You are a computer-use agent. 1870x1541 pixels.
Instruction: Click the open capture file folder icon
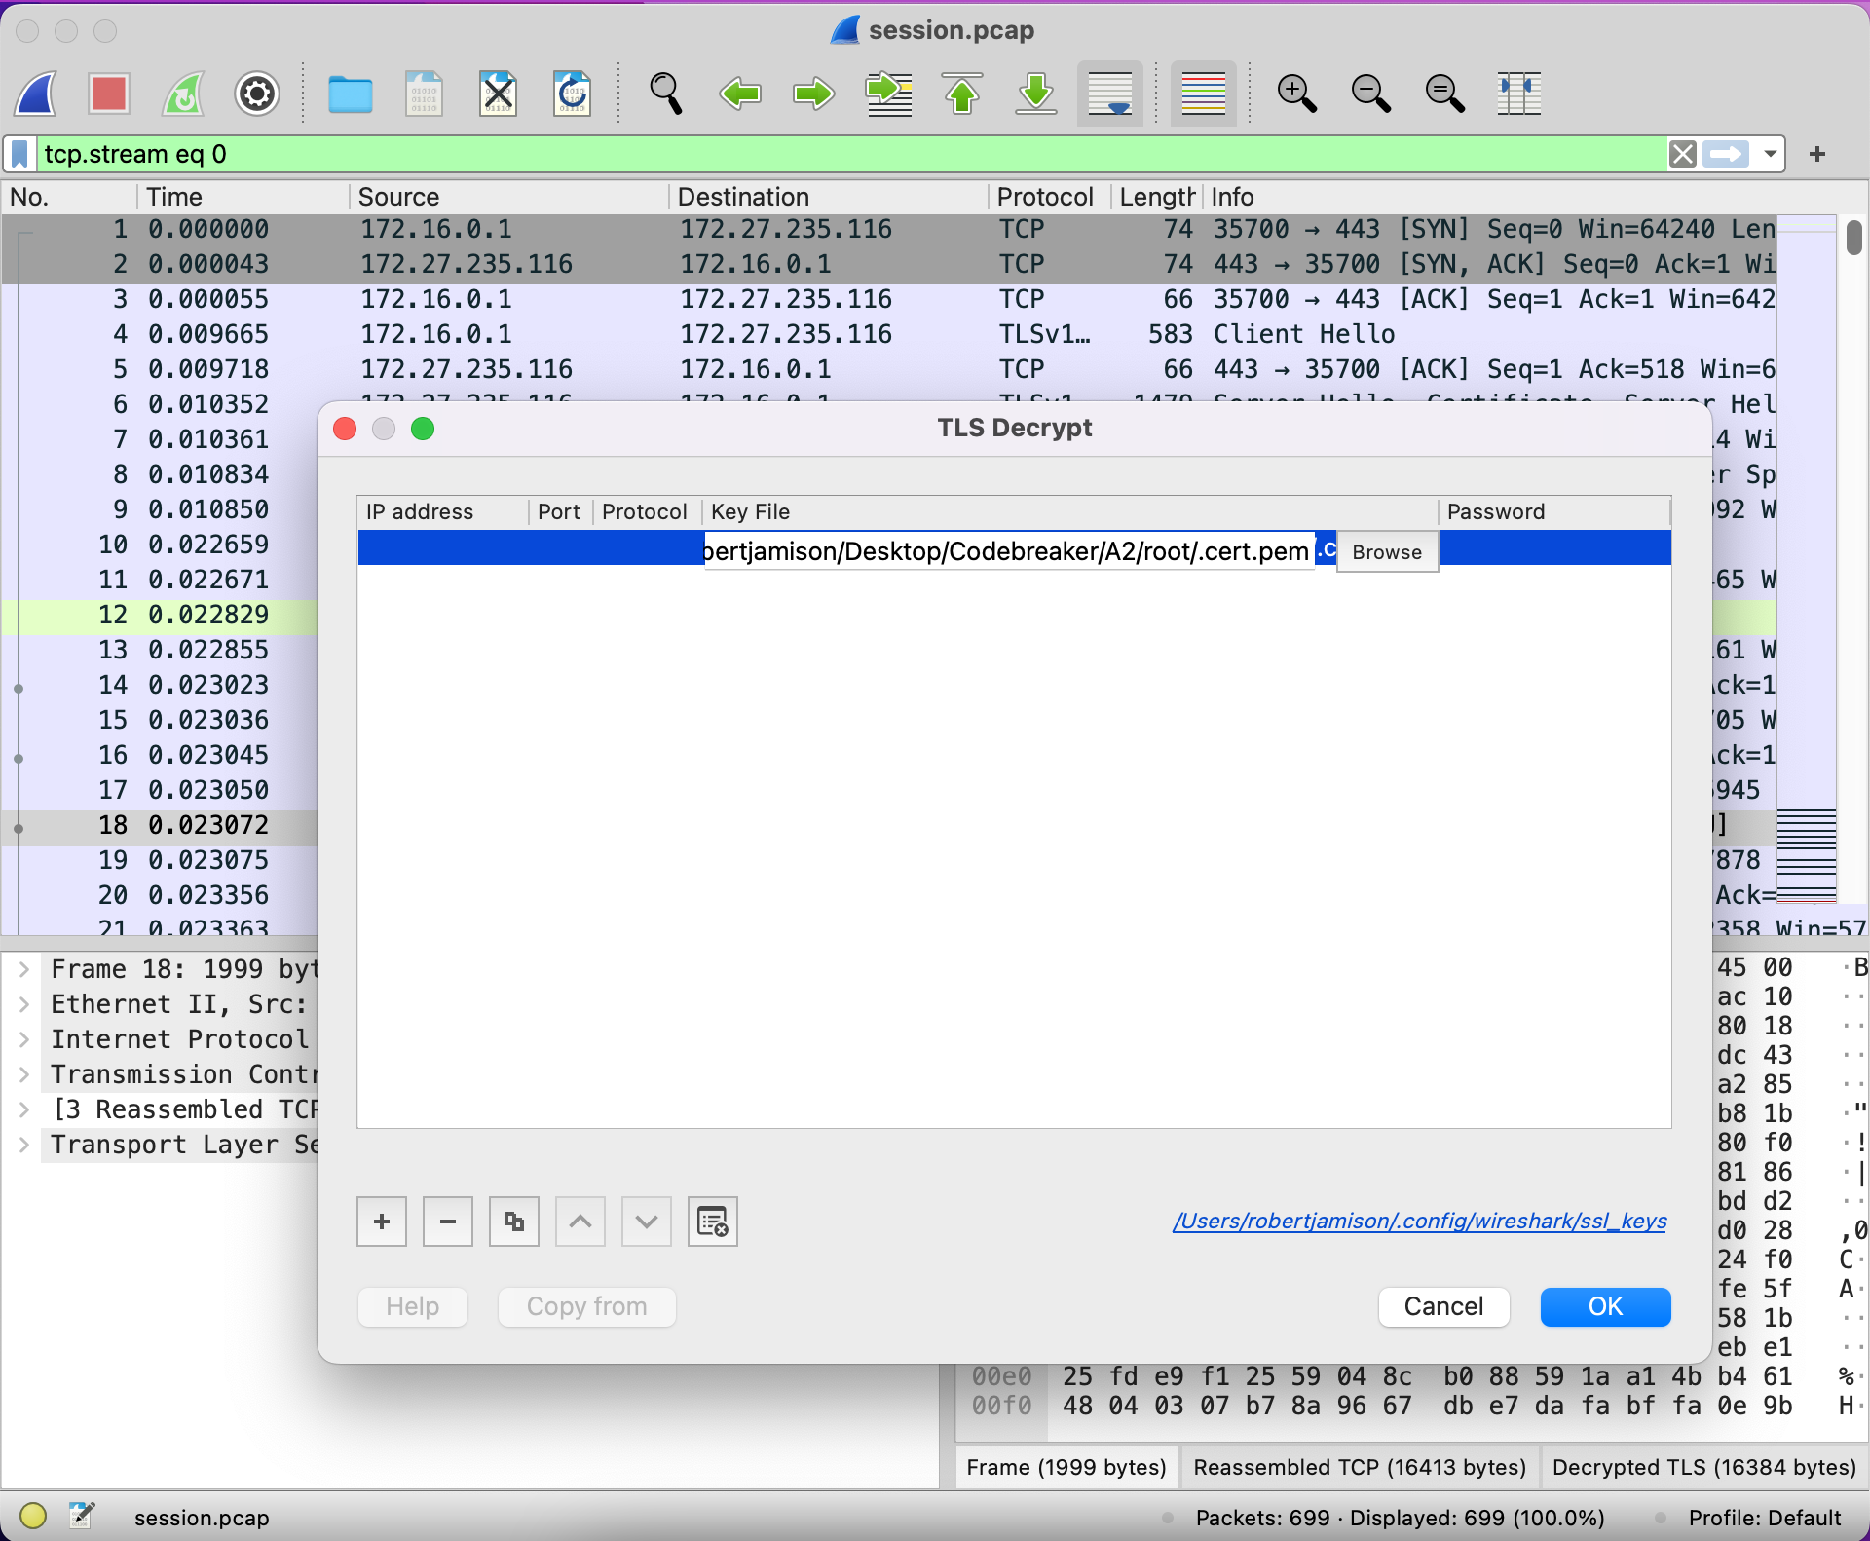[350, 96]
